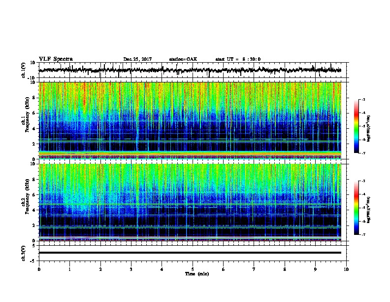The width and height of the screenshot is (390, 302).
Task: Click the "9" minute tick on the time axis
Action: coord(315,269)
